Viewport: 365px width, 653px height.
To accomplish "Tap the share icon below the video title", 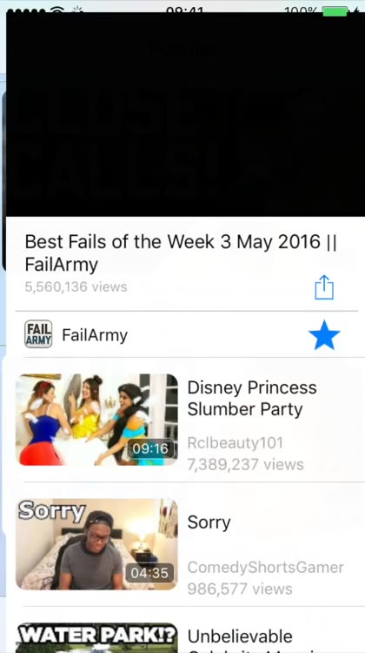I will pyautogui.click(x=324, y=287).
